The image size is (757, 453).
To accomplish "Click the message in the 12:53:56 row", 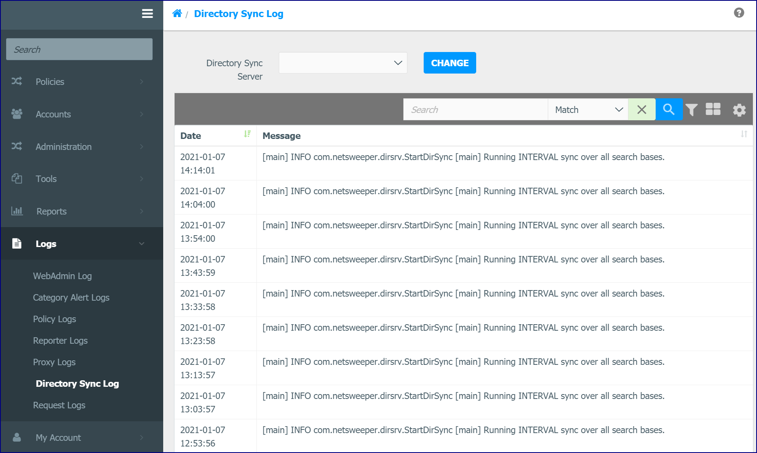I will (463, 430).
